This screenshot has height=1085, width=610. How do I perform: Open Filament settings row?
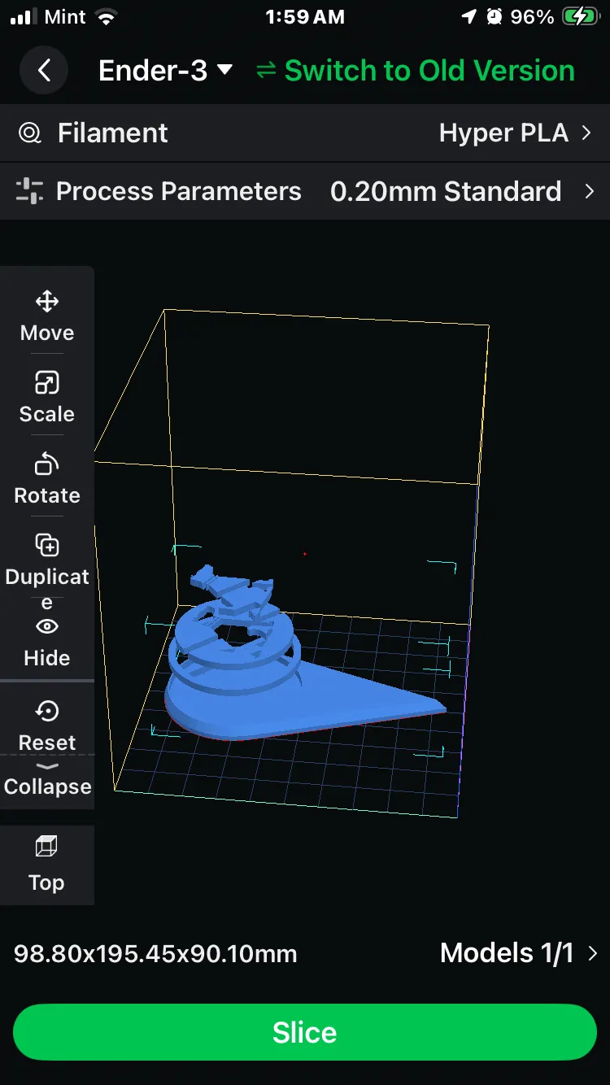(305, 133)
